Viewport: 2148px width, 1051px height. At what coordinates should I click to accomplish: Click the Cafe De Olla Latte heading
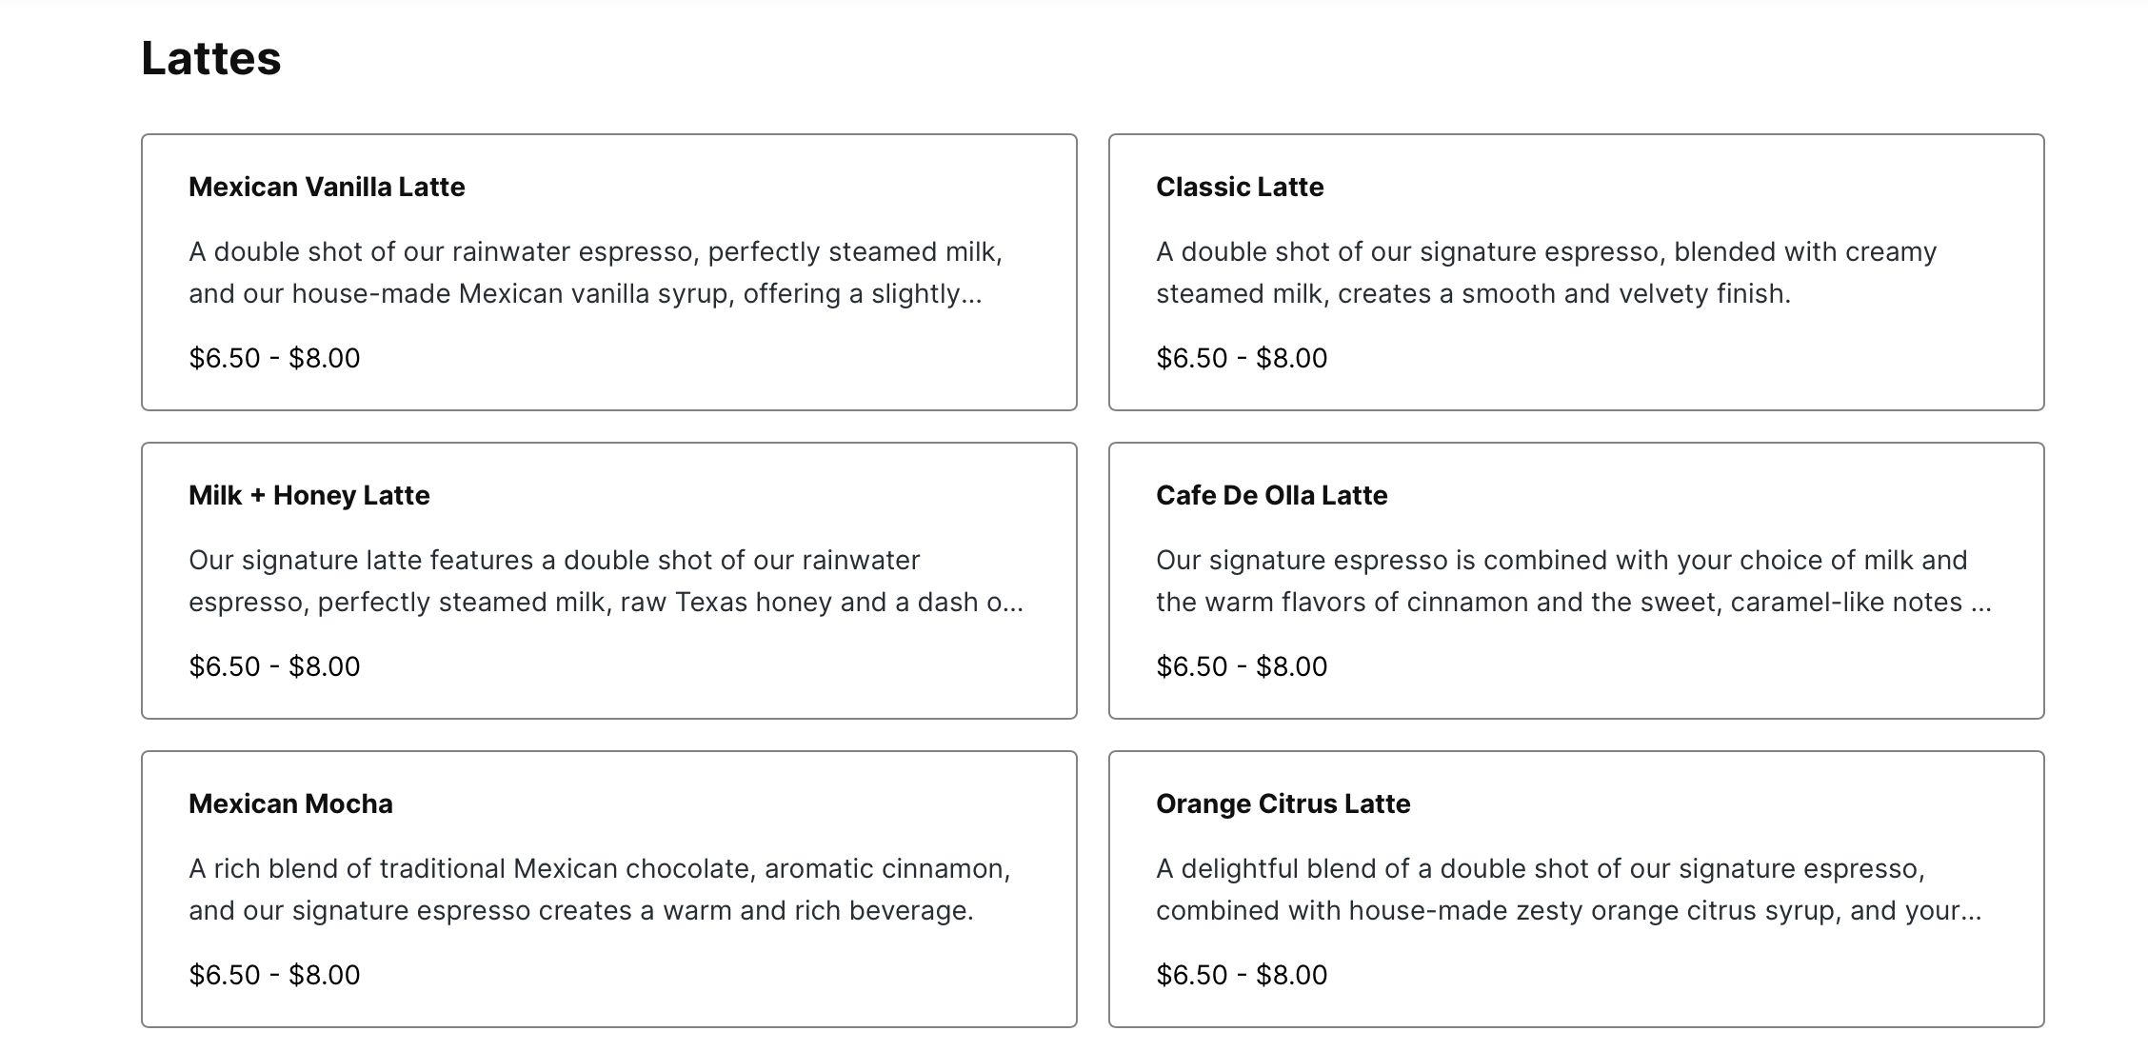(1272, 495)
